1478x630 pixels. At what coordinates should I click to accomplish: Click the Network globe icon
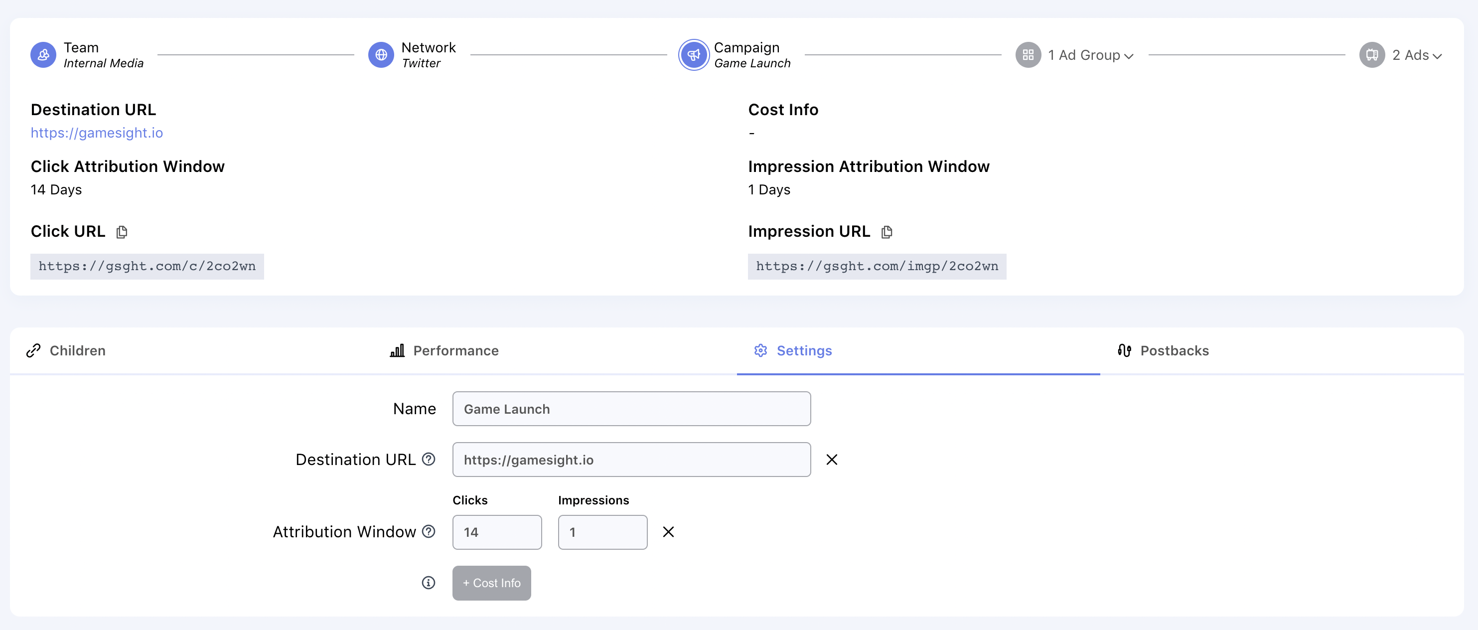(x=381, y=55)
